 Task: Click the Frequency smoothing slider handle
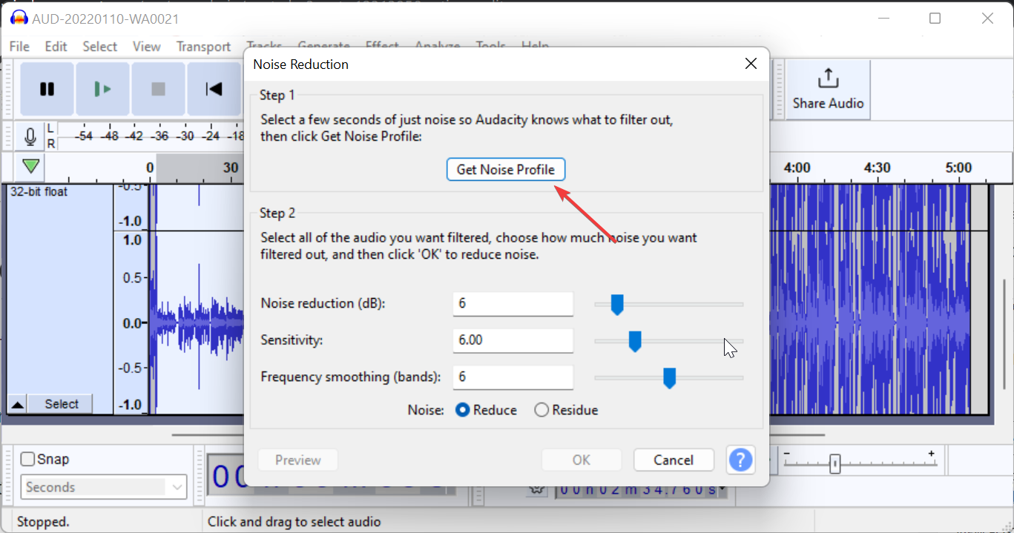point(669,378)
